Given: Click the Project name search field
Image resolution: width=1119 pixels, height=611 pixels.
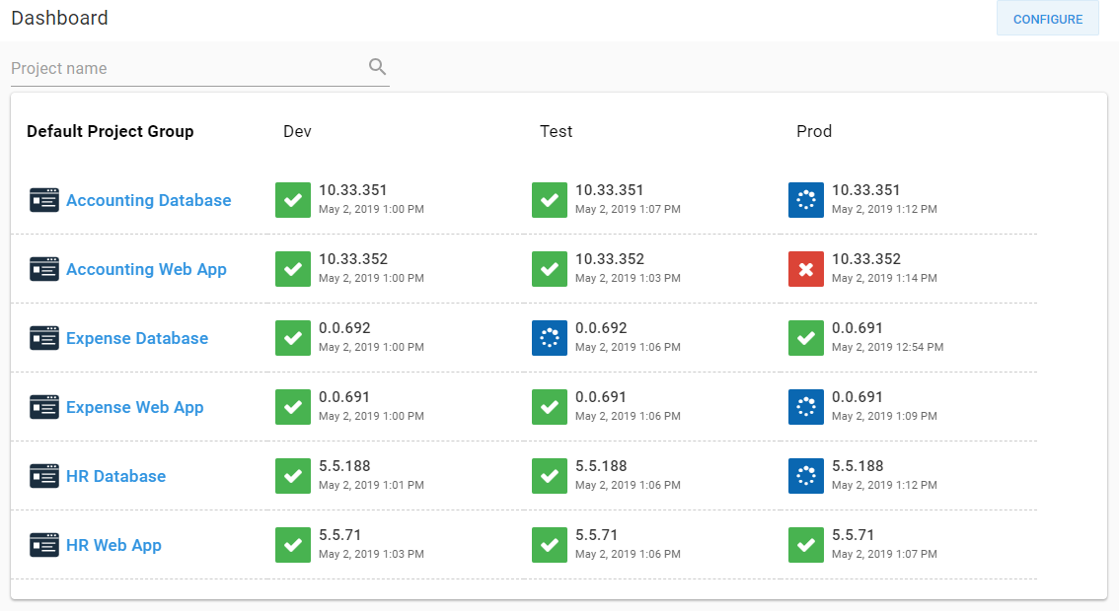Looking at the screenshot, I should (x=178, y=68).
